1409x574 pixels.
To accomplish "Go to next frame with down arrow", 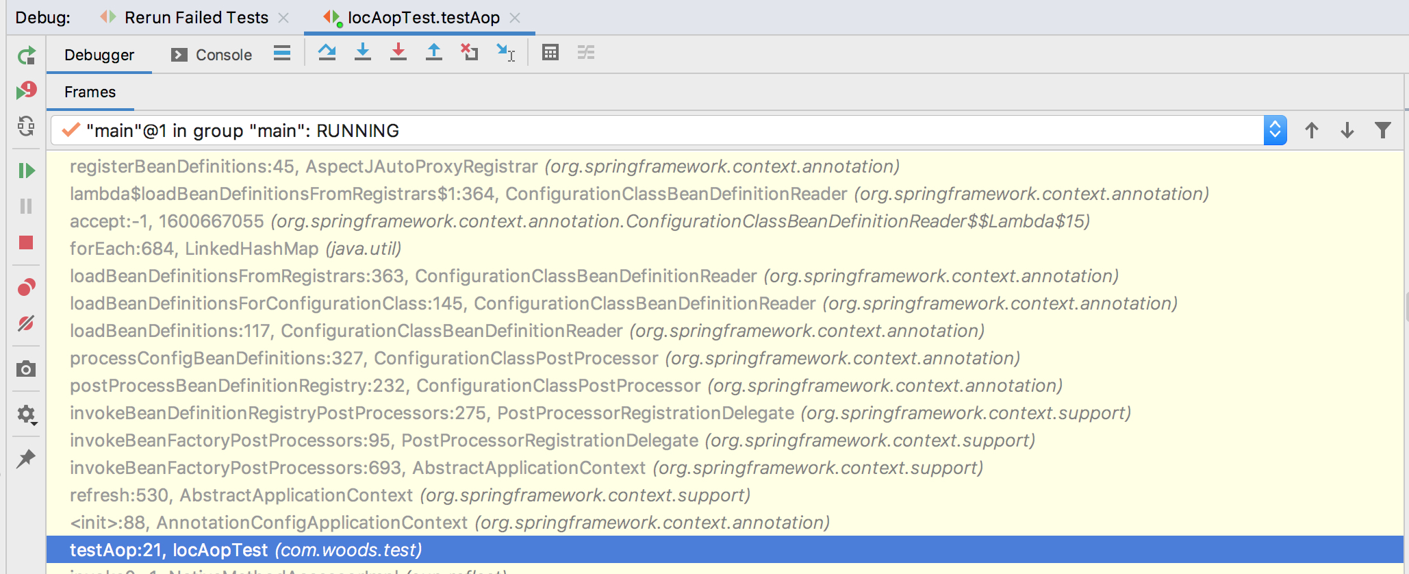I will pyautogui.click(x=1347, y=130).
